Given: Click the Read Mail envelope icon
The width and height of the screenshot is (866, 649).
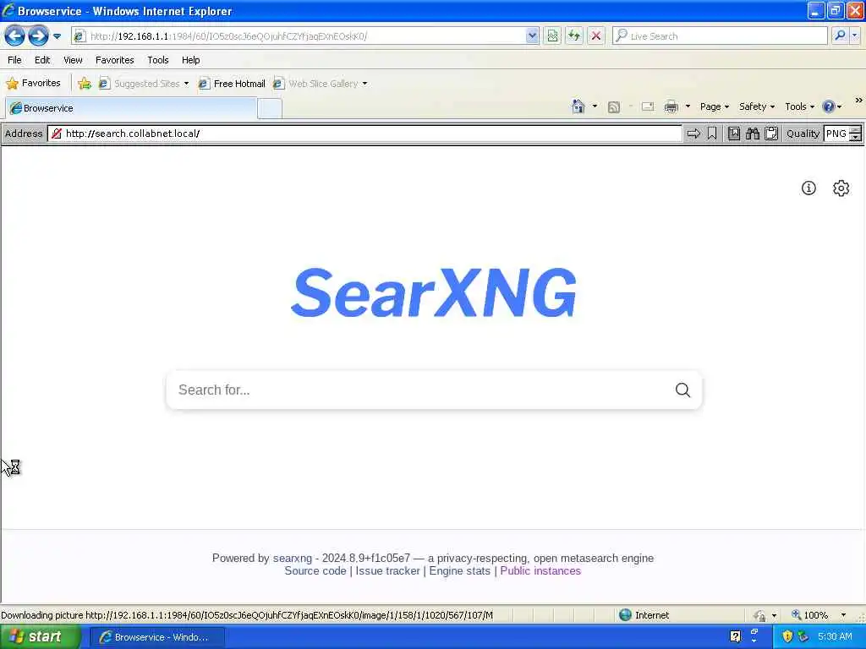Looking at the screenshot, I should coord(648,106).
